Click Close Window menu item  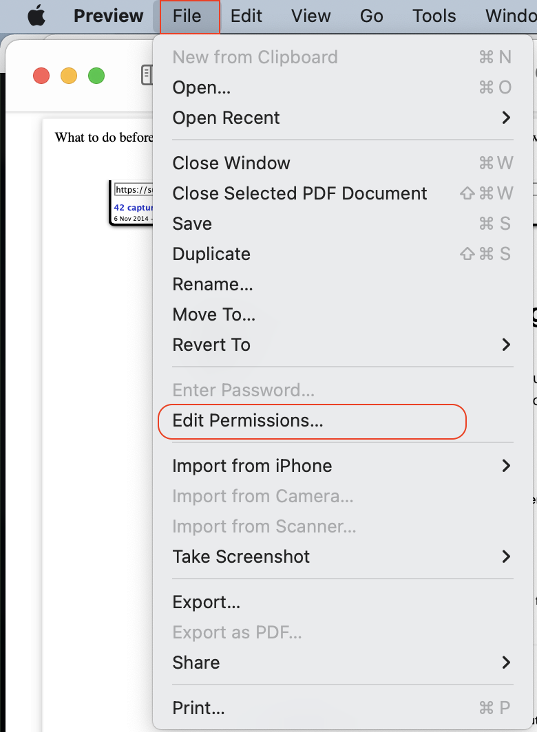click(x=231, y=163)
